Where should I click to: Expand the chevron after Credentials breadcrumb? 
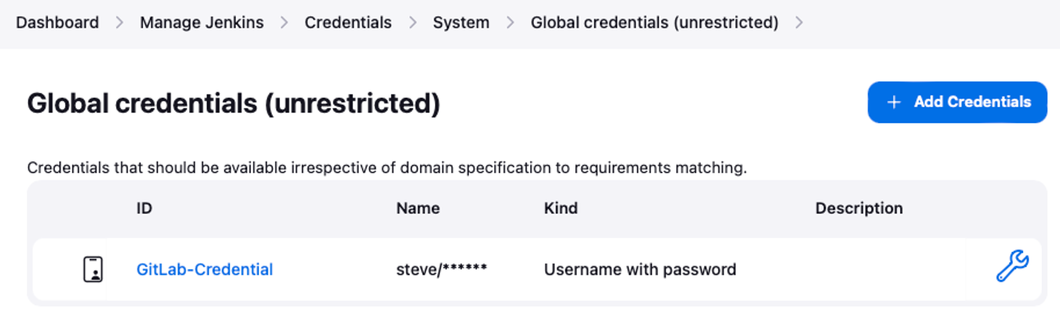(x=412, y=23)
